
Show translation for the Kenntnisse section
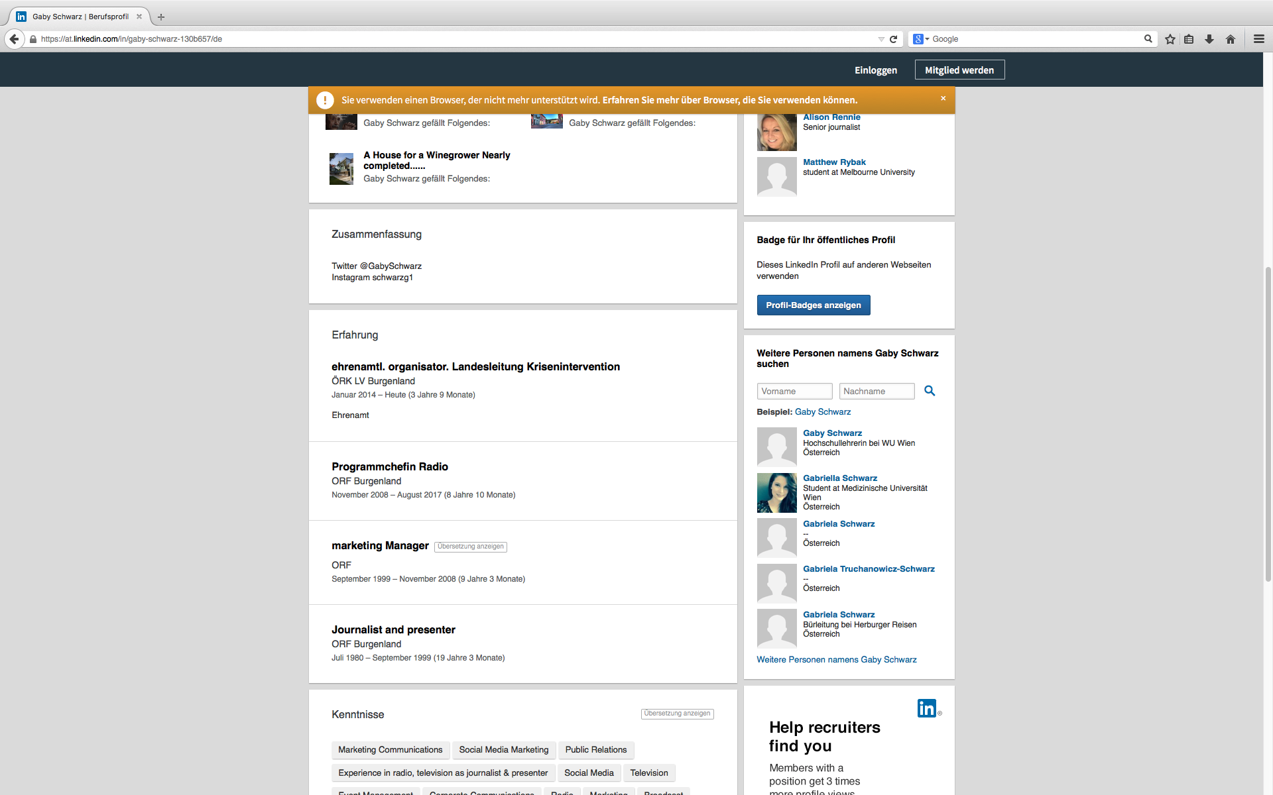677,714
